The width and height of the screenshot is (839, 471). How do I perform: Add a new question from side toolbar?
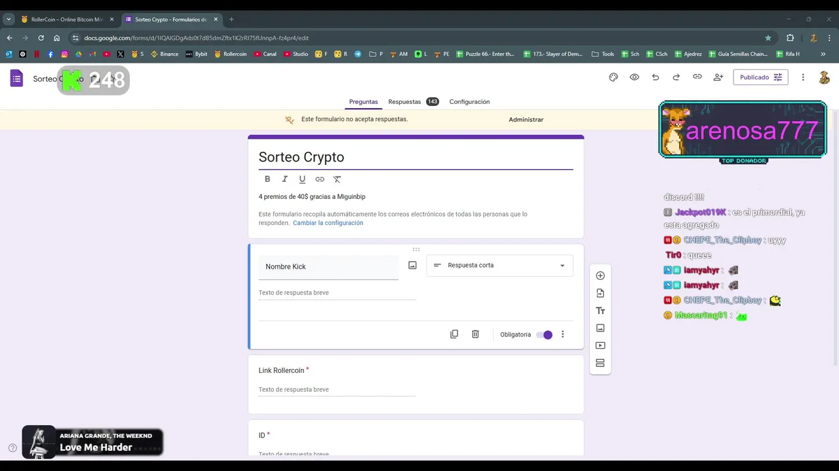pos(600,275)
